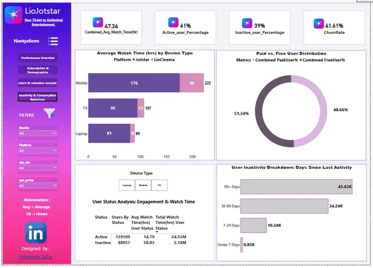Go to Performance Overview page

[x=37, y=58]
